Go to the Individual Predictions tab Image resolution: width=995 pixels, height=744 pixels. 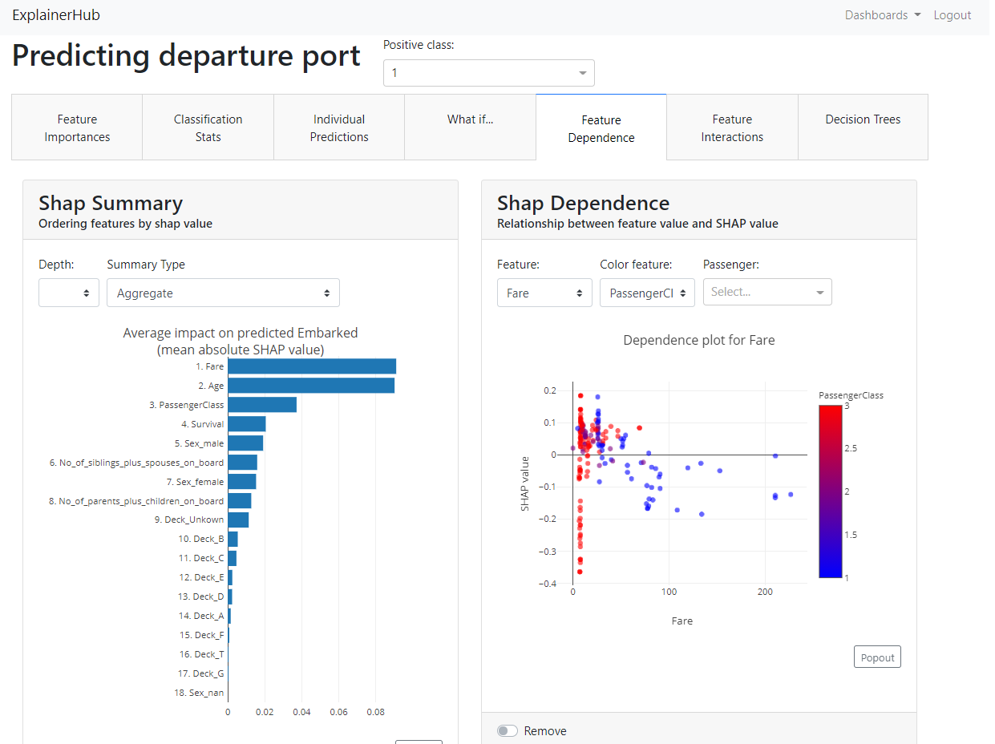339,128
